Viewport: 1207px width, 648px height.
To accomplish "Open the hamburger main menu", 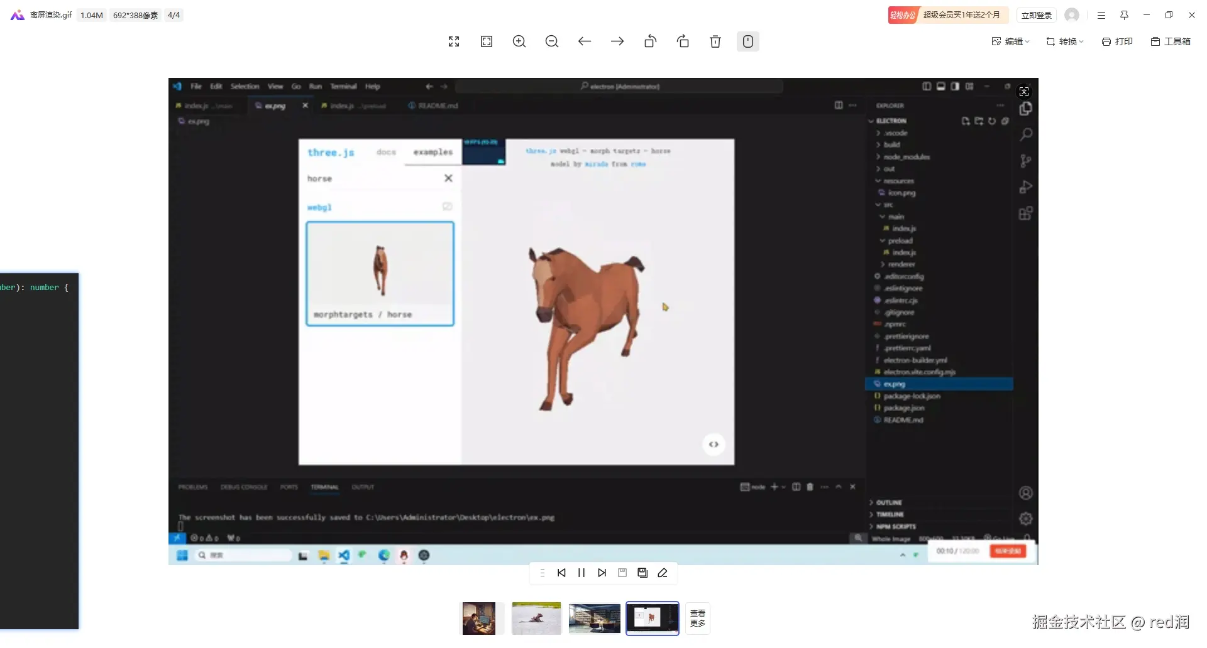I will [1101, 15].
